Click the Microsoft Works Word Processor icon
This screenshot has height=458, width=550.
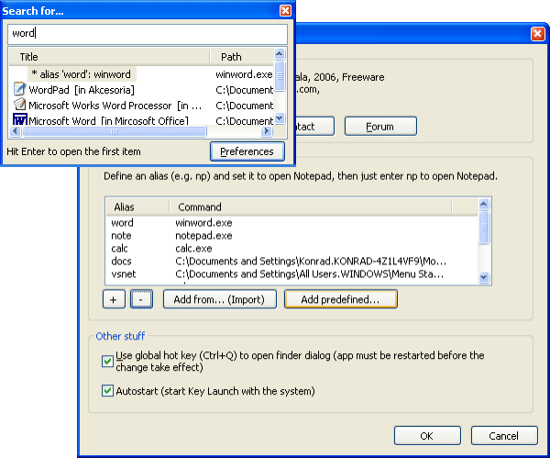click(19, 105)
